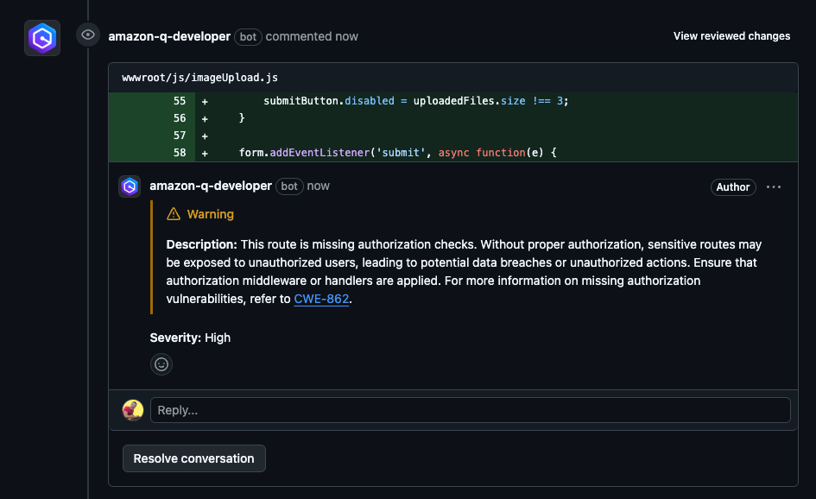Open the wwwroot/js/imageUpload.js file path
The width and height of the screenshot is (816, 499).
coord(199,78)
